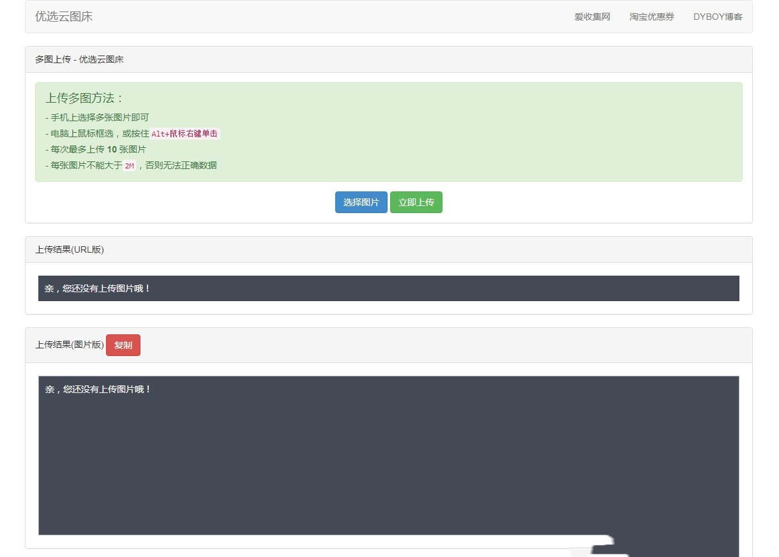Click the bold 10 in the upload limit line
Image resolution: width=779 pixels, height=557 pixels.
112,149
